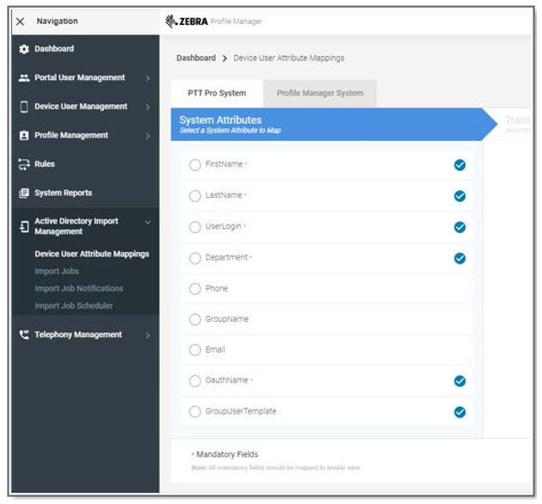Screen dimensions: 542x504
Task: Close the Navigation panel with X
Action: tap(21, 22)
